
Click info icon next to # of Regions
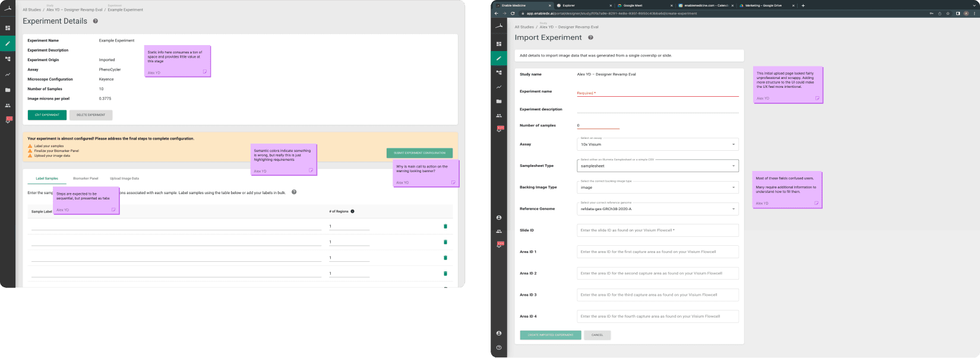pos(352,211)
